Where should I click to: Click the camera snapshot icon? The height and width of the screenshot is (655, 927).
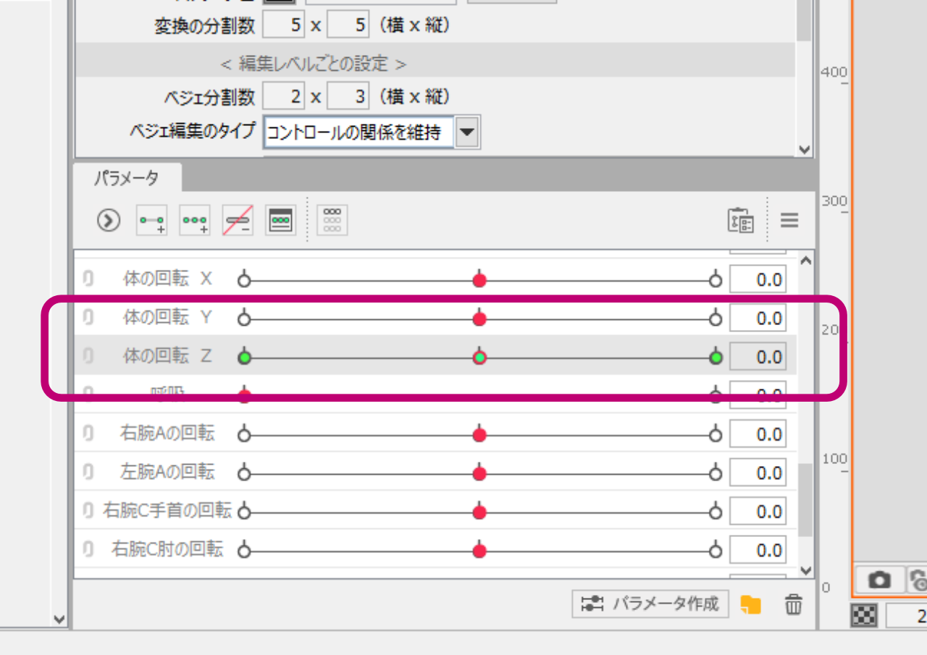coord(879,580)
